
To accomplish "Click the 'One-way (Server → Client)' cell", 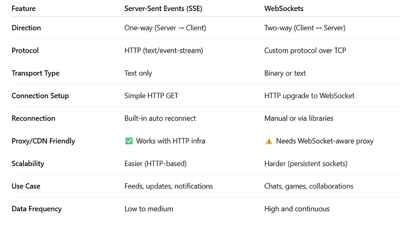I will point(165,28).
